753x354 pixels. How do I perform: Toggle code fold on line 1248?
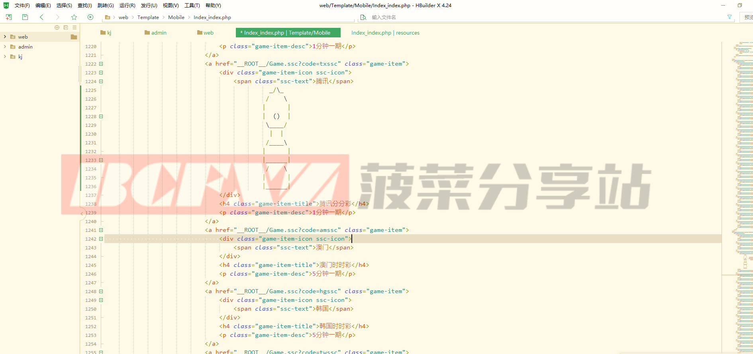click(101, 292)
